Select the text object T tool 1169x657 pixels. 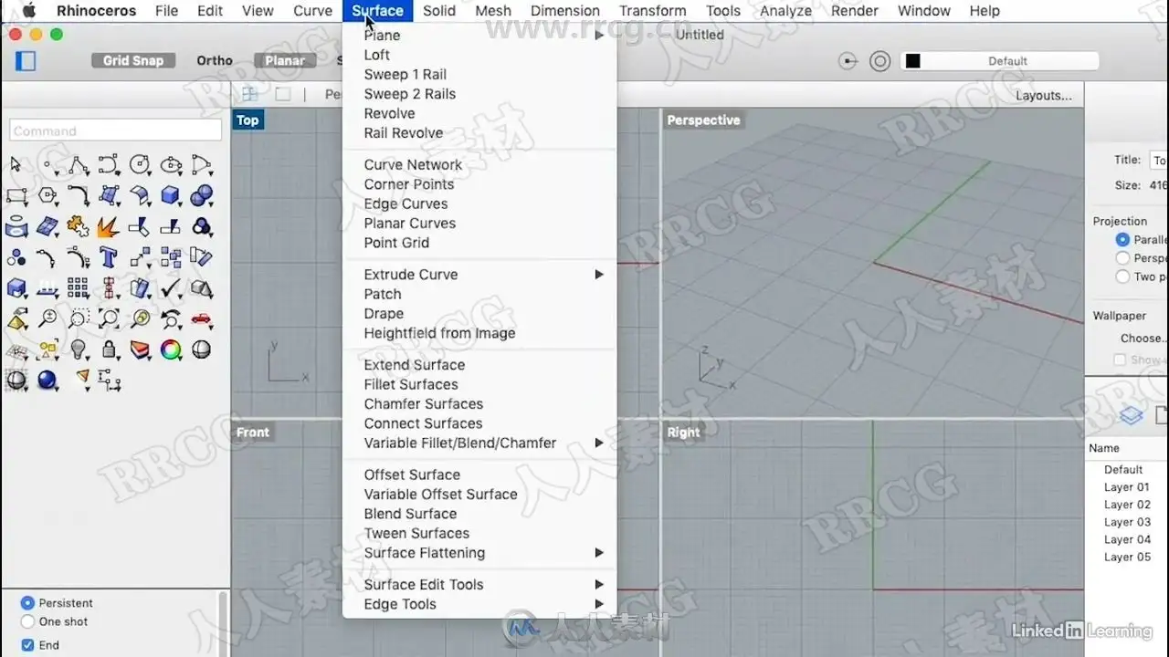click(x=109, y=257)
